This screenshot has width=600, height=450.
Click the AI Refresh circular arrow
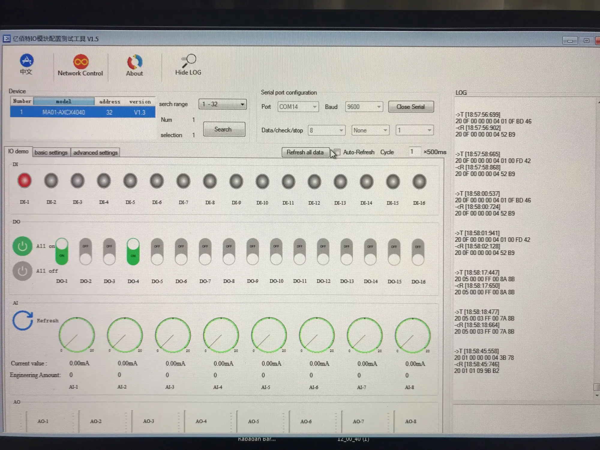pos(22,320)
